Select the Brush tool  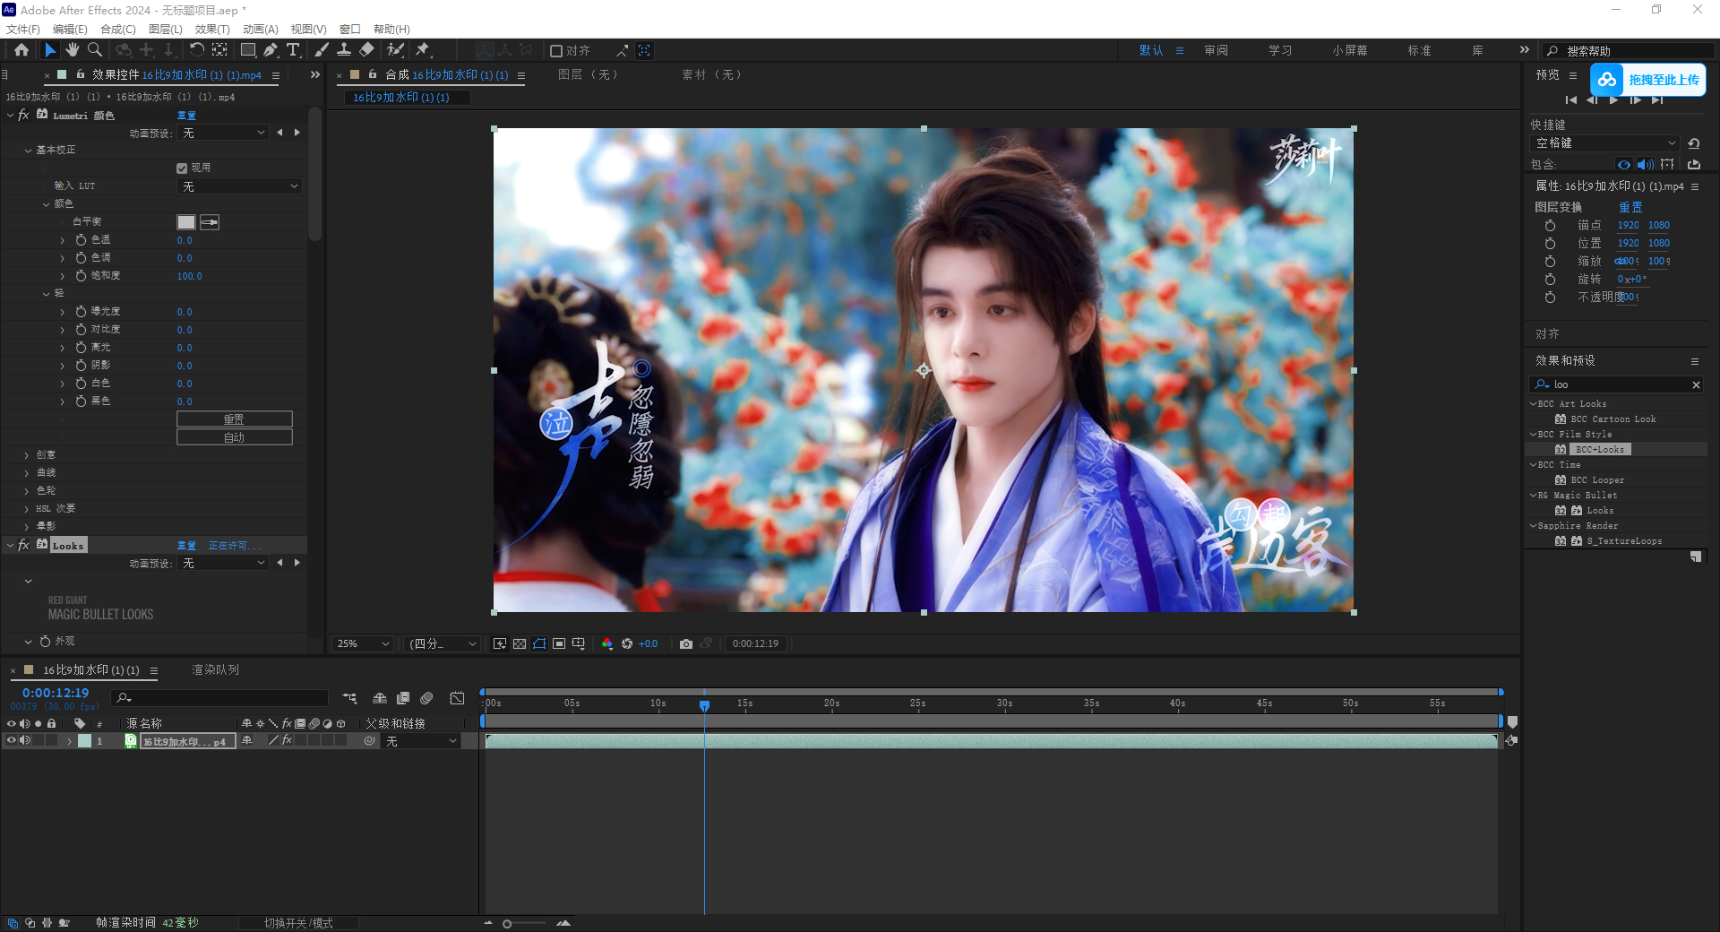pyautogui.click(x=322, y=50)
